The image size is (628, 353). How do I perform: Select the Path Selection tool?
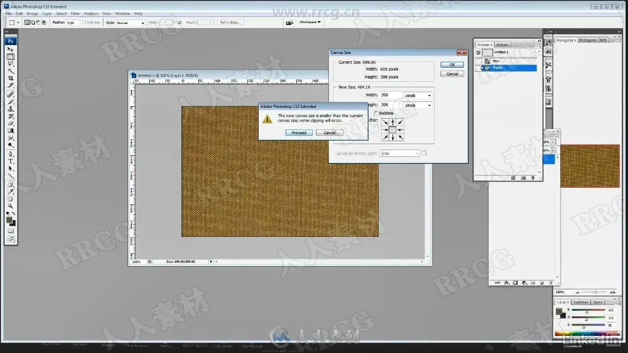tap(11, 169)
